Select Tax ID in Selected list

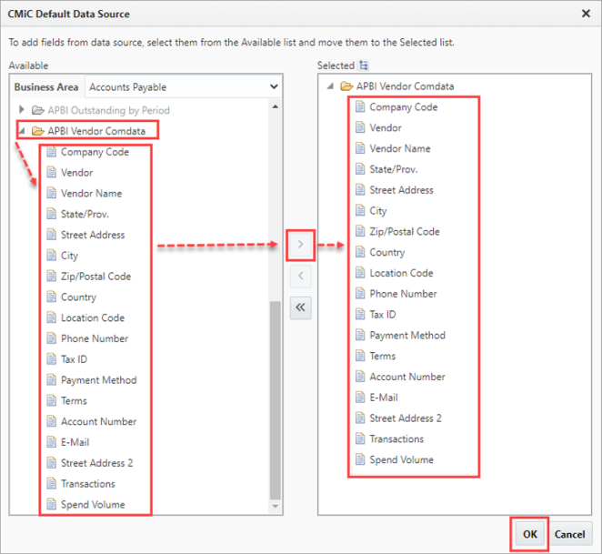click(376, 315)
